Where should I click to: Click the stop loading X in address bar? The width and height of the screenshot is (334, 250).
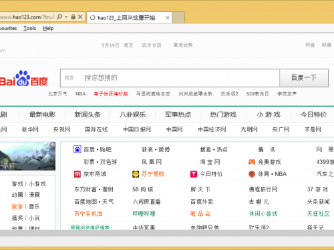80,17
